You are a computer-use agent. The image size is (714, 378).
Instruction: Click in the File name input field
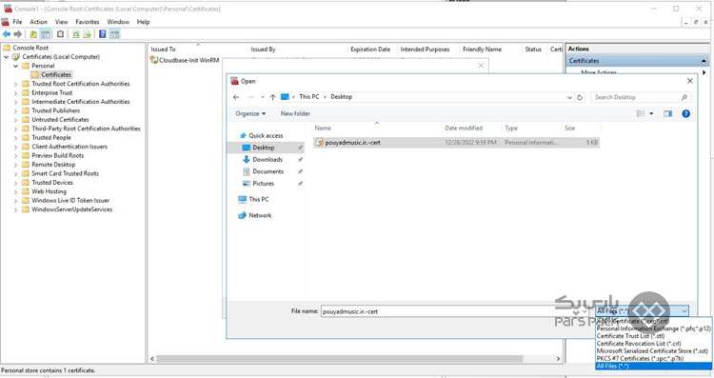pos(455,311)
